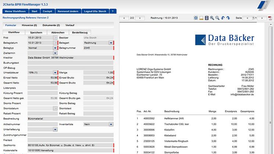
Task: Click Heftklammer 24/6 in invoice table
Action: (174, 118)
